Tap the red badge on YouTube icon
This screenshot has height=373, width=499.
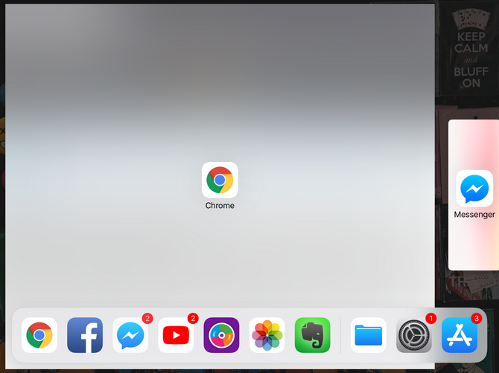click(x=193, y=319)
